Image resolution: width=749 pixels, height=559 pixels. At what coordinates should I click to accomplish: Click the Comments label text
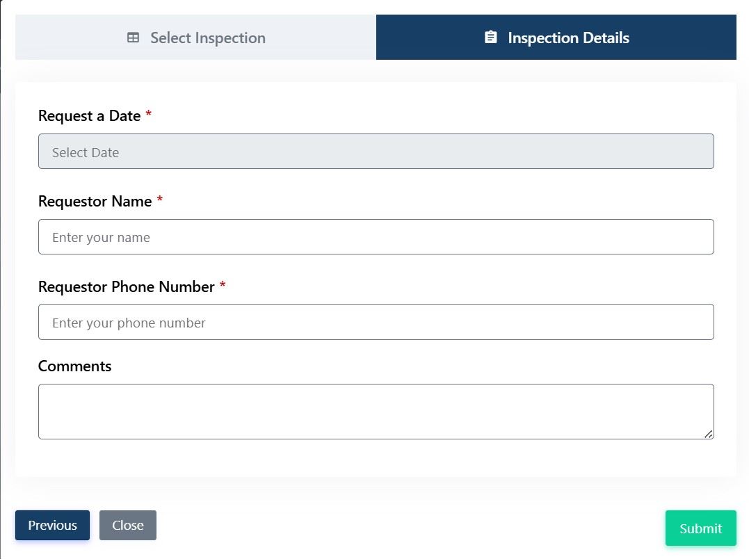(74, 366)
